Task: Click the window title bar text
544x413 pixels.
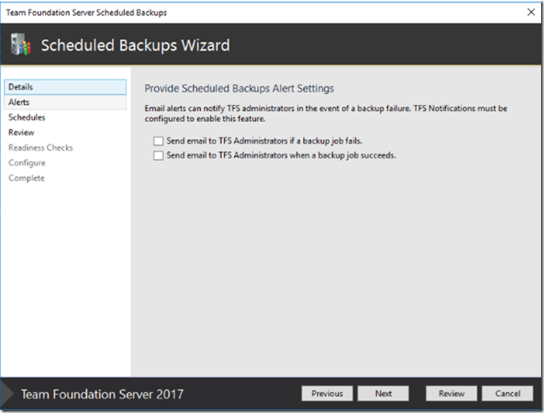Action: [x=86, y=12]
